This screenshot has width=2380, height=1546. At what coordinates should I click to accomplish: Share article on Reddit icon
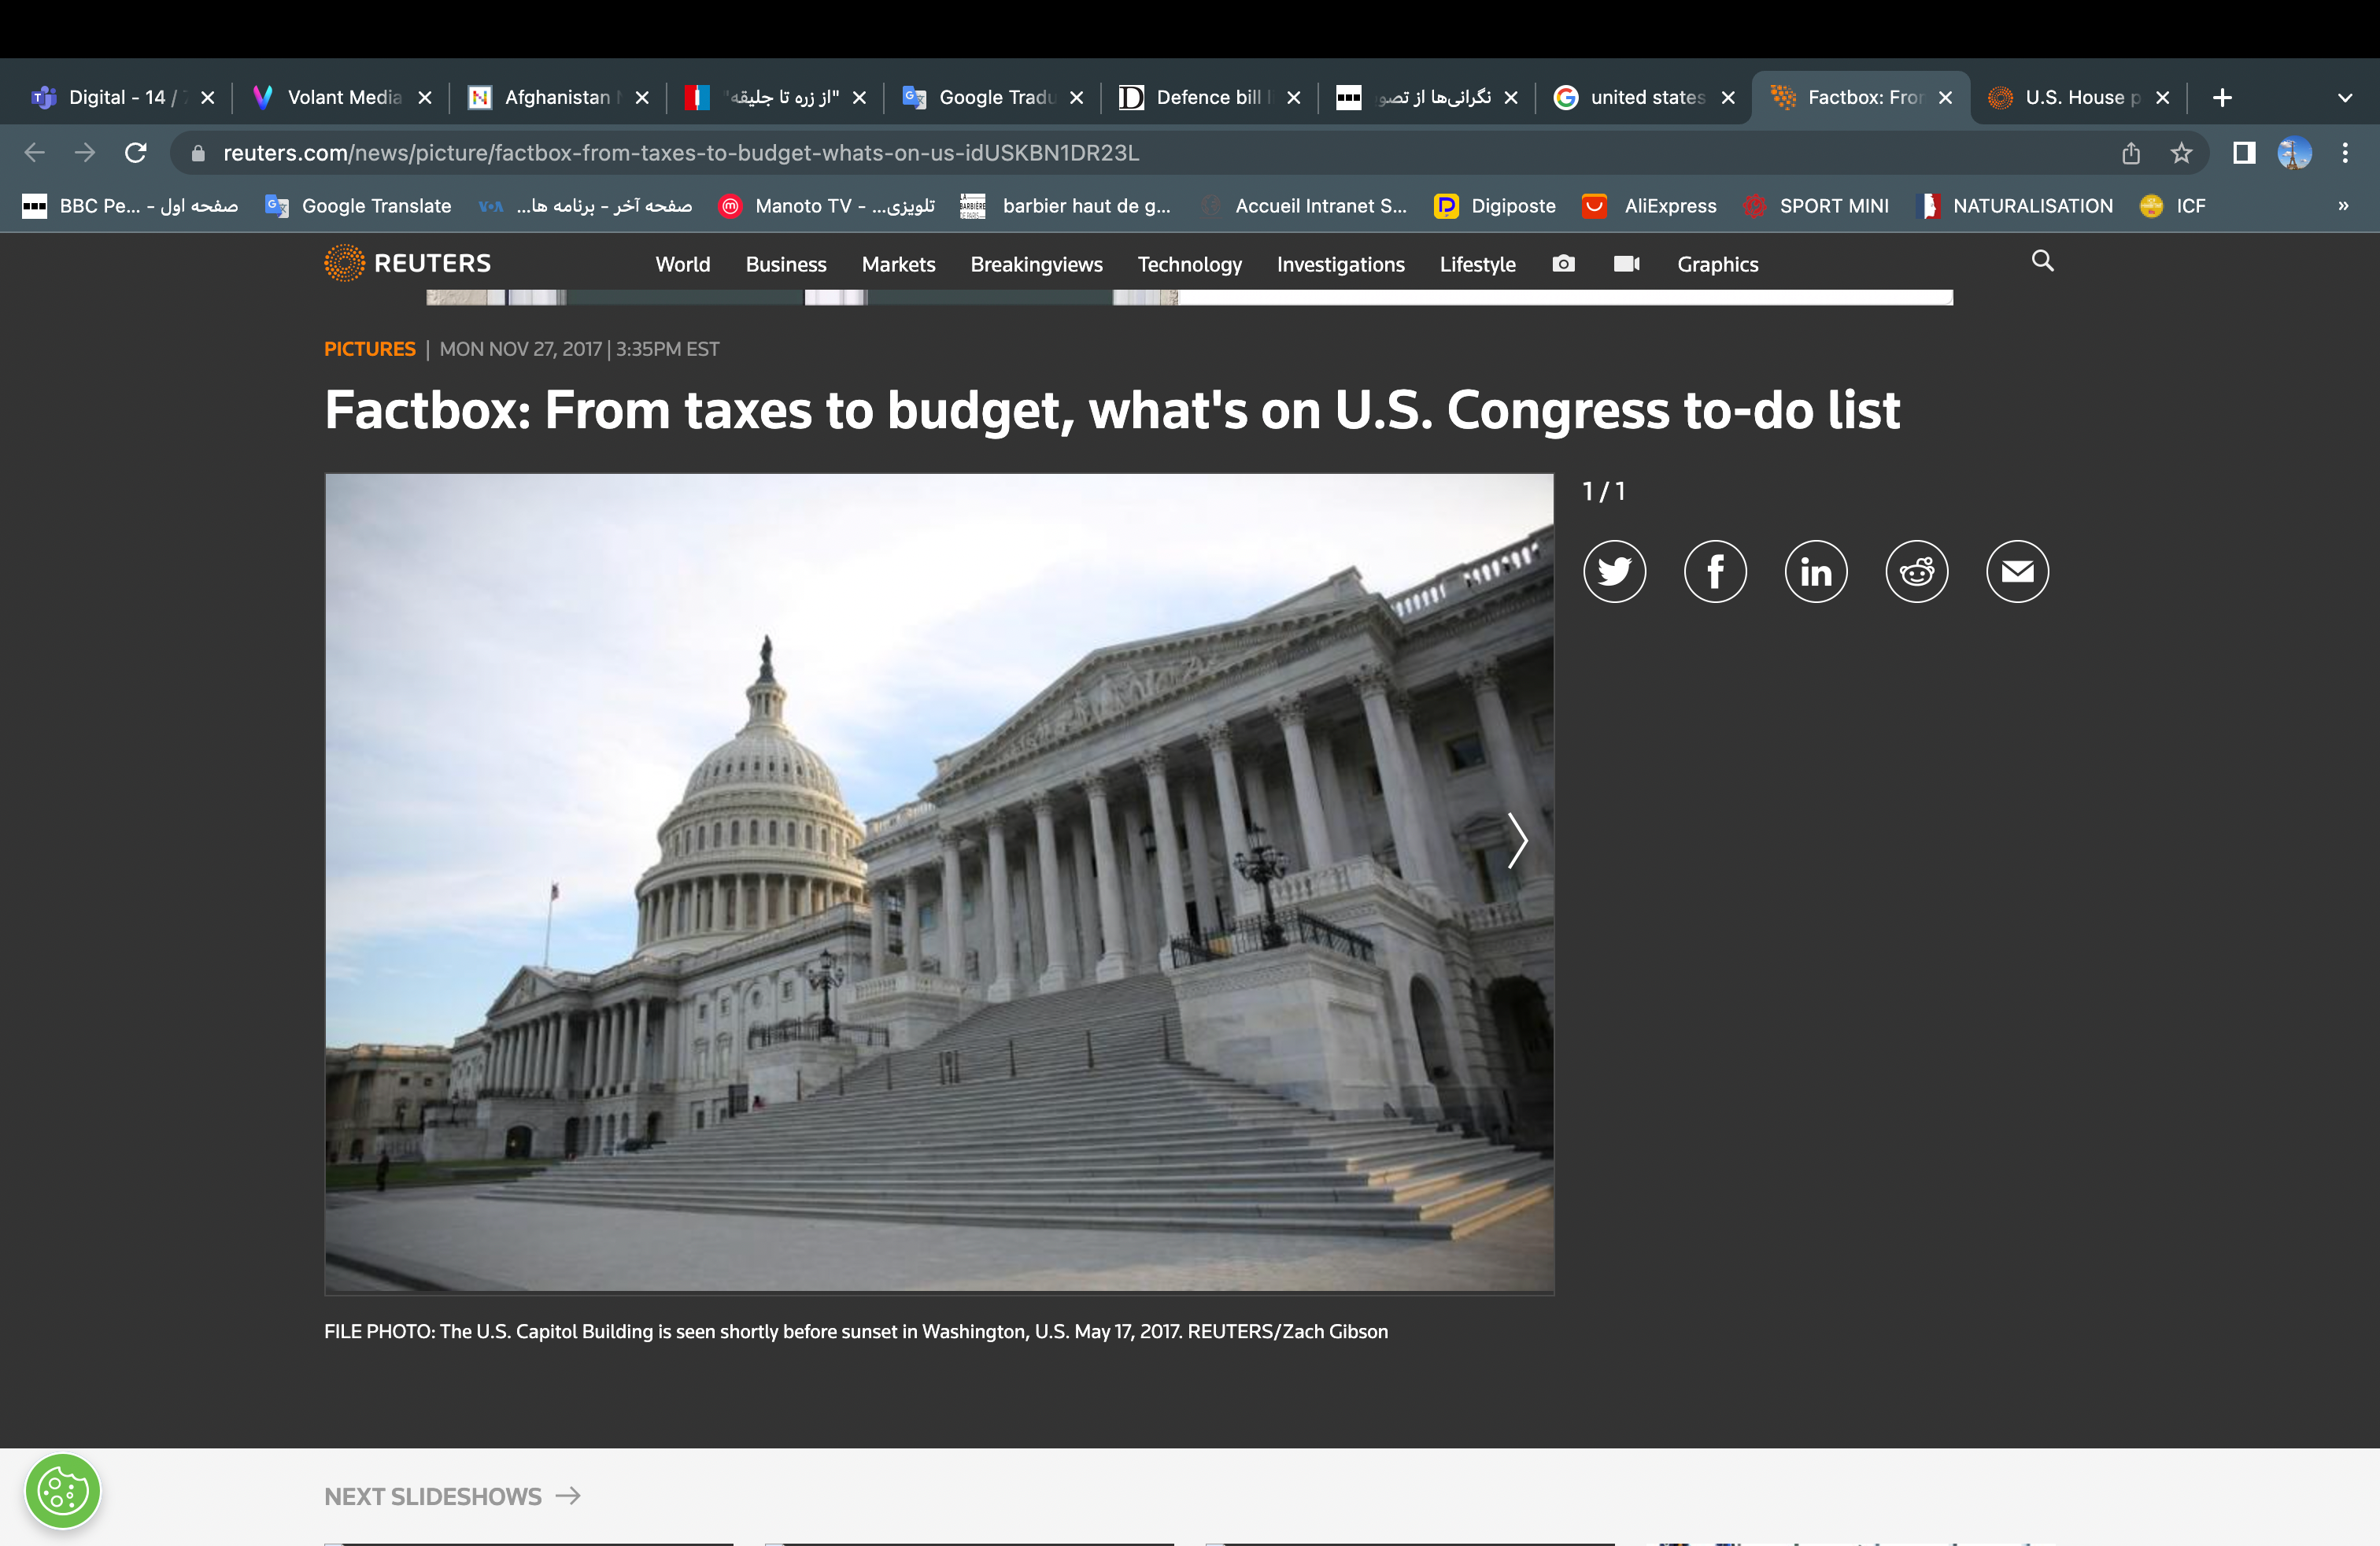pos(1916,572)
